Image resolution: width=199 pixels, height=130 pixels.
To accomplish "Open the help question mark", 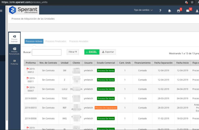I will click(160, 10).
